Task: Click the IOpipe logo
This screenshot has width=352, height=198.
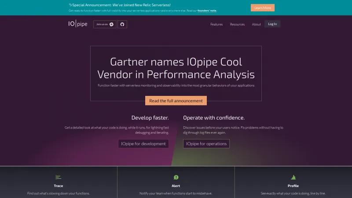Action: (78, 24)
